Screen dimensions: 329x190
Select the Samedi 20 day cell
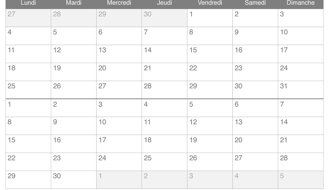click(x=255, y=144)
